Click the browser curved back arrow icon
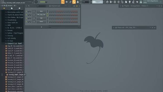The image size is (163, 92). click(x=5, y=6)
